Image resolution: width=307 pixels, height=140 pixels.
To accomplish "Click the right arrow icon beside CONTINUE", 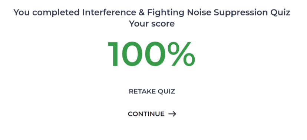I will (172, 114).
